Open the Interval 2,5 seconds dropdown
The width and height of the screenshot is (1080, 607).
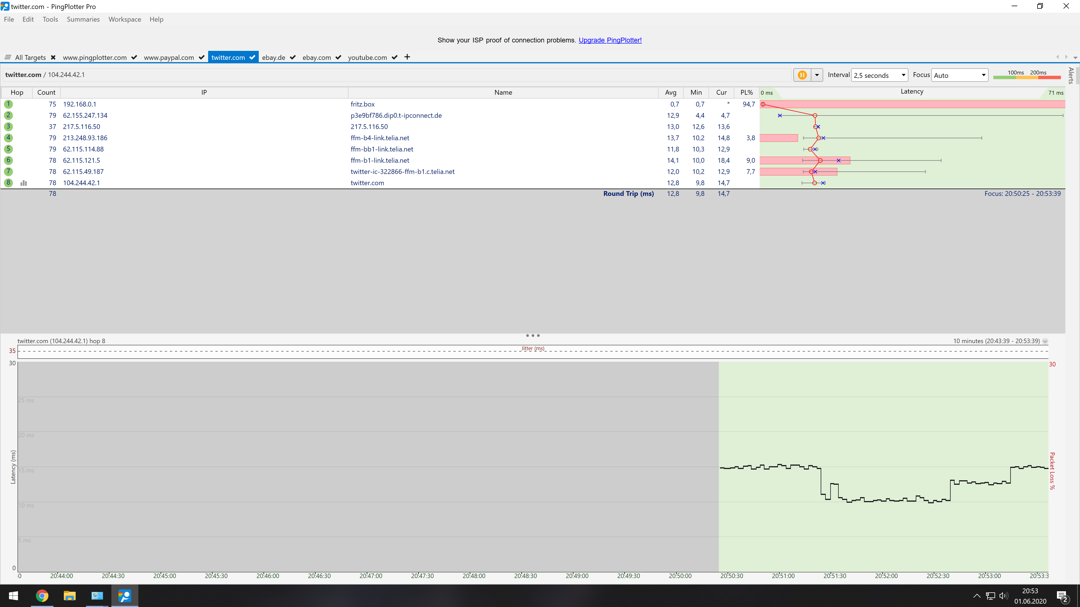click(x=879, y=75)
